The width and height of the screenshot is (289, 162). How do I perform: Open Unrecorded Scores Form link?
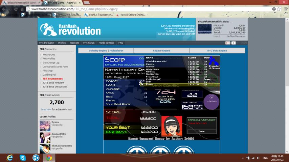tap(55, 67)
